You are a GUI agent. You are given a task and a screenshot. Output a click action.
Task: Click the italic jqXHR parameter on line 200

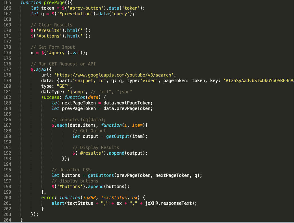pyautogui.click(x=89, y=198)
